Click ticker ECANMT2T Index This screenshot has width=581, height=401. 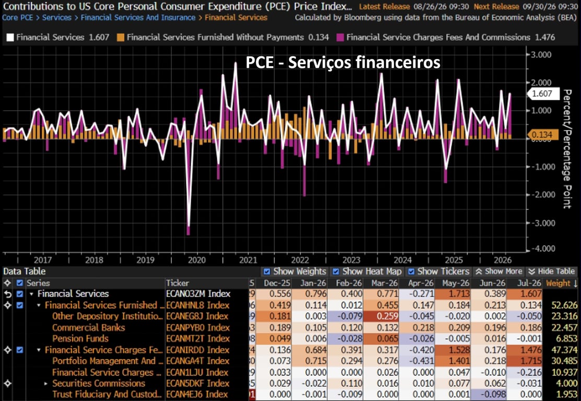point(198,339)
